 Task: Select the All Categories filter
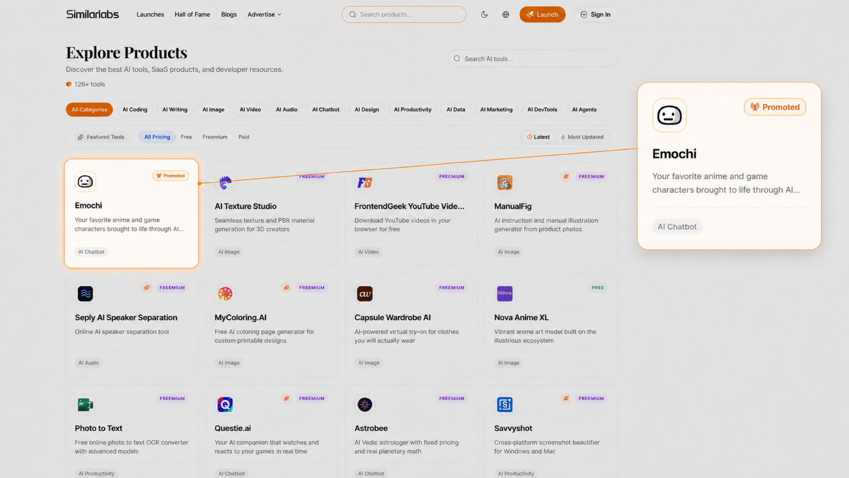(89, 110)
